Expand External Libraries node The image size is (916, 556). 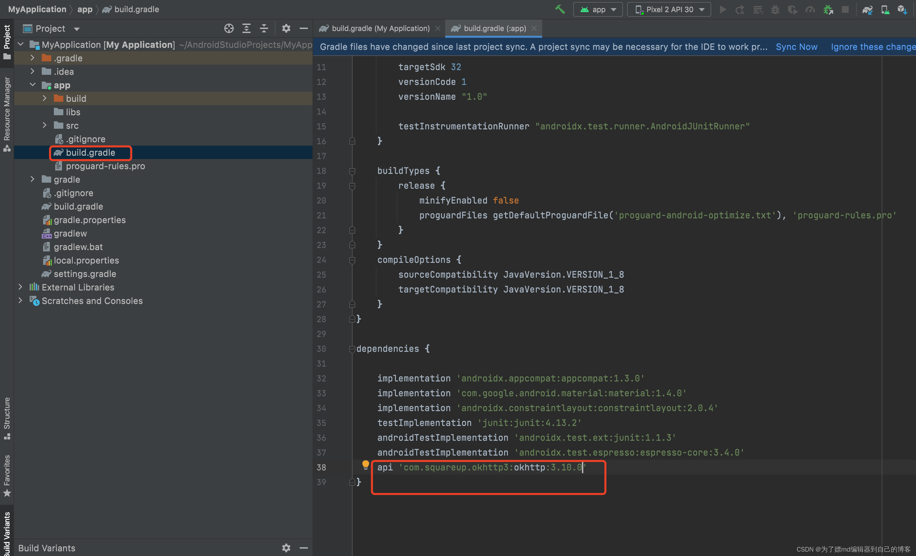[x=21, y=287]
